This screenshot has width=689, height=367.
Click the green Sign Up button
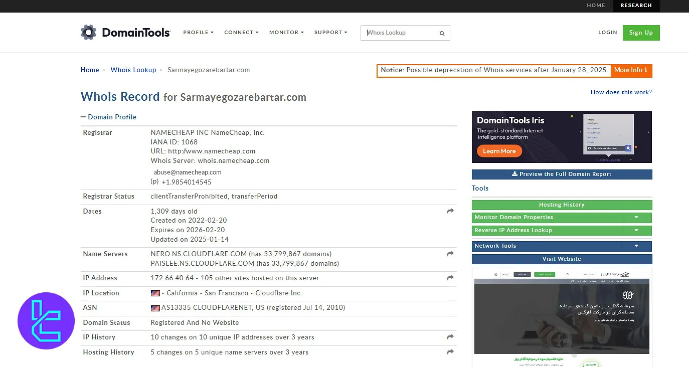pyautogui.click(x=641, y=33)
